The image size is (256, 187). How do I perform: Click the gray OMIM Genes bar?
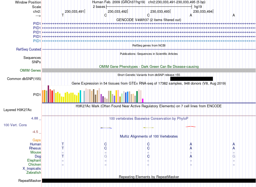click(149, 71)
